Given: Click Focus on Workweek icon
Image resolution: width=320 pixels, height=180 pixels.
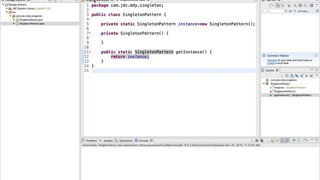Looking at the screenshot, I should (x=289, y=5).
